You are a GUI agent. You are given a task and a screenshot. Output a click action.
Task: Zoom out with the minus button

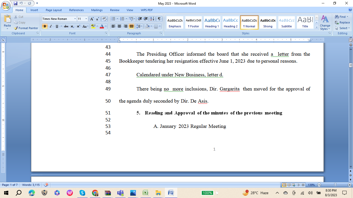tap(319, 185)
